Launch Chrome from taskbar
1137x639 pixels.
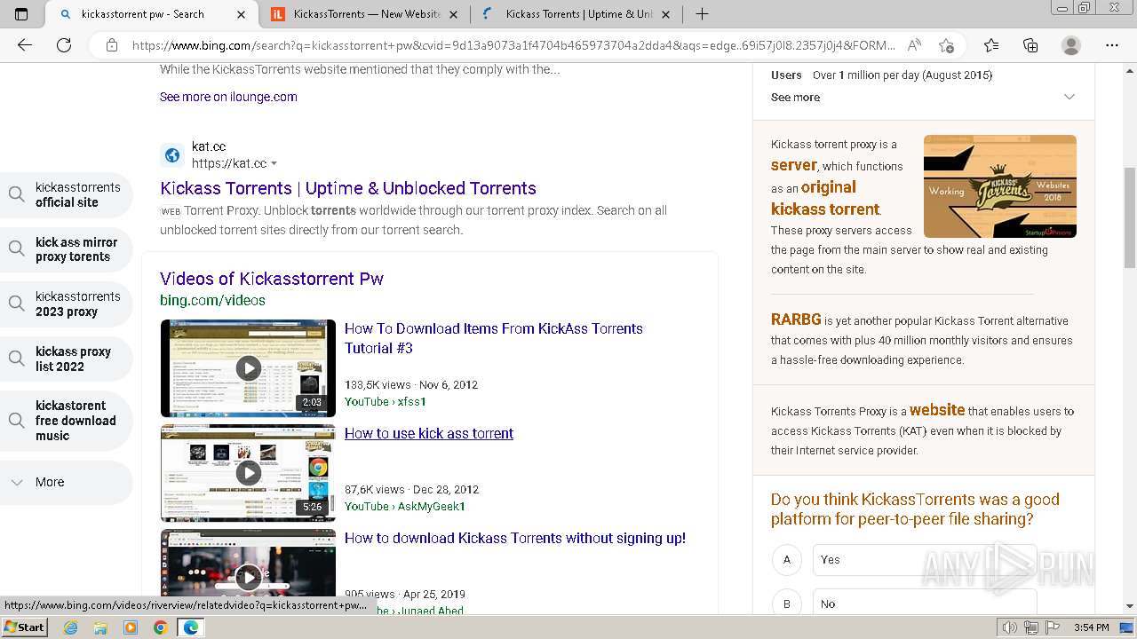(x=161, y=627)
